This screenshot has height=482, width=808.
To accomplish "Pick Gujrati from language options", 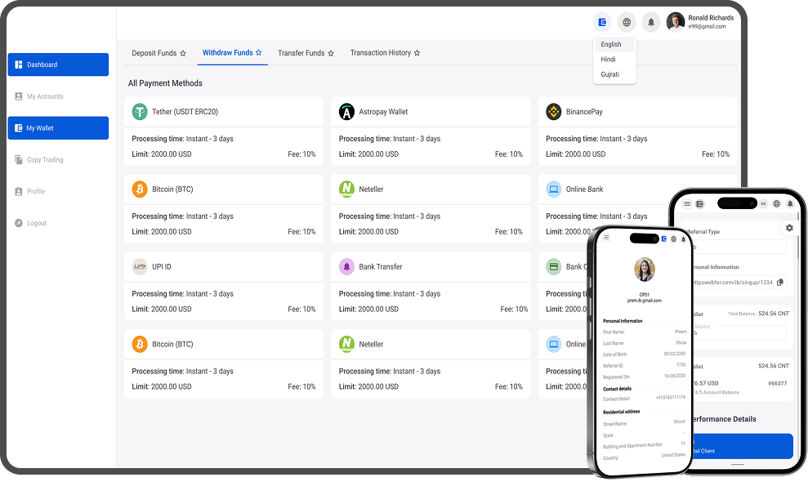I will 610,74.
